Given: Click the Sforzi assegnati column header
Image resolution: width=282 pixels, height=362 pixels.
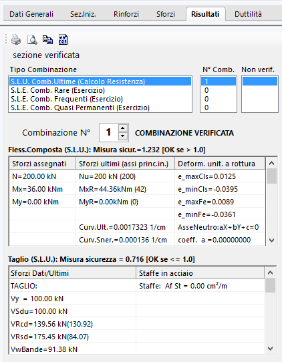Looking at the screenshot, I should [43, 164].
